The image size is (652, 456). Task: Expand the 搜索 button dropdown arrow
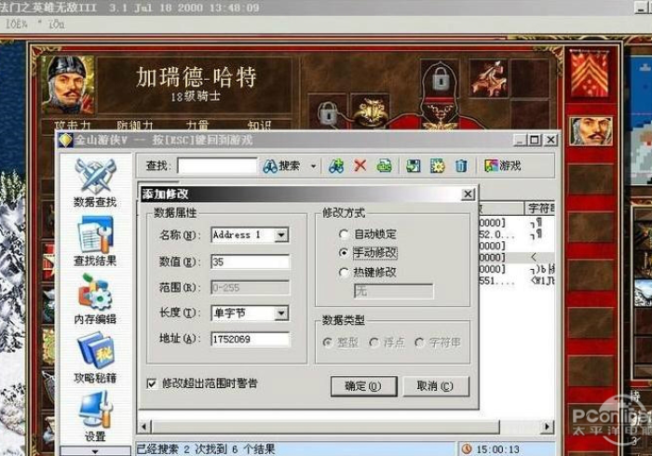[x=313, y=167]
